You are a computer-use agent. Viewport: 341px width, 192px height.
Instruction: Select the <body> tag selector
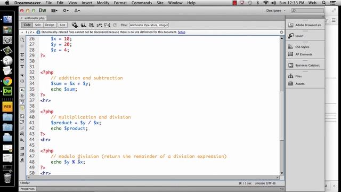25,183
